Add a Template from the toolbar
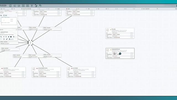177x100 pixels. pos(36,6)
